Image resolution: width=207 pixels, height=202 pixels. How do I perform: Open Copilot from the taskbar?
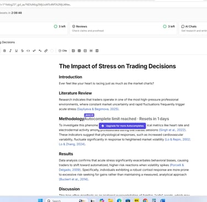(x=102, y=200)
